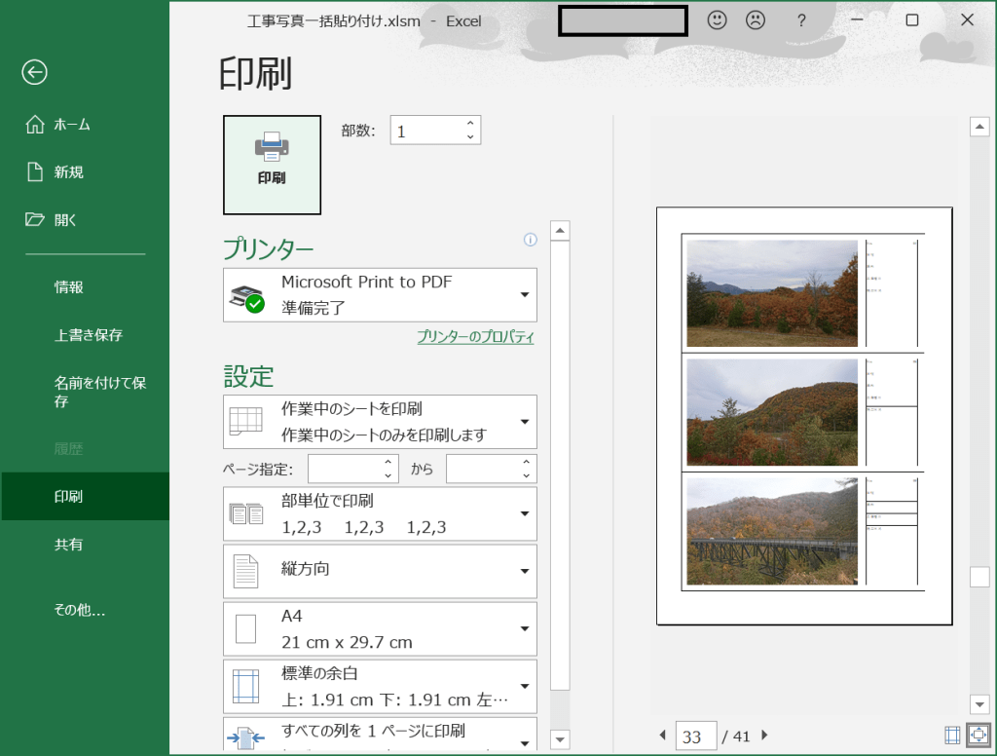Screen dimensions: 997x756
Task: Click the printer information icon
Action: click(531, 240)
